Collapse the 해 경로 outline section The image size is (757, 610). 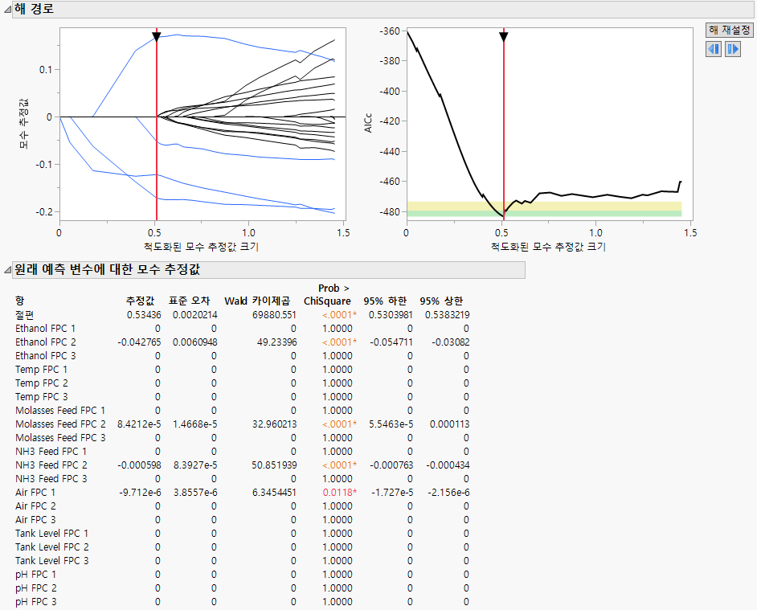pyautogui.click(x=7, y=10)
